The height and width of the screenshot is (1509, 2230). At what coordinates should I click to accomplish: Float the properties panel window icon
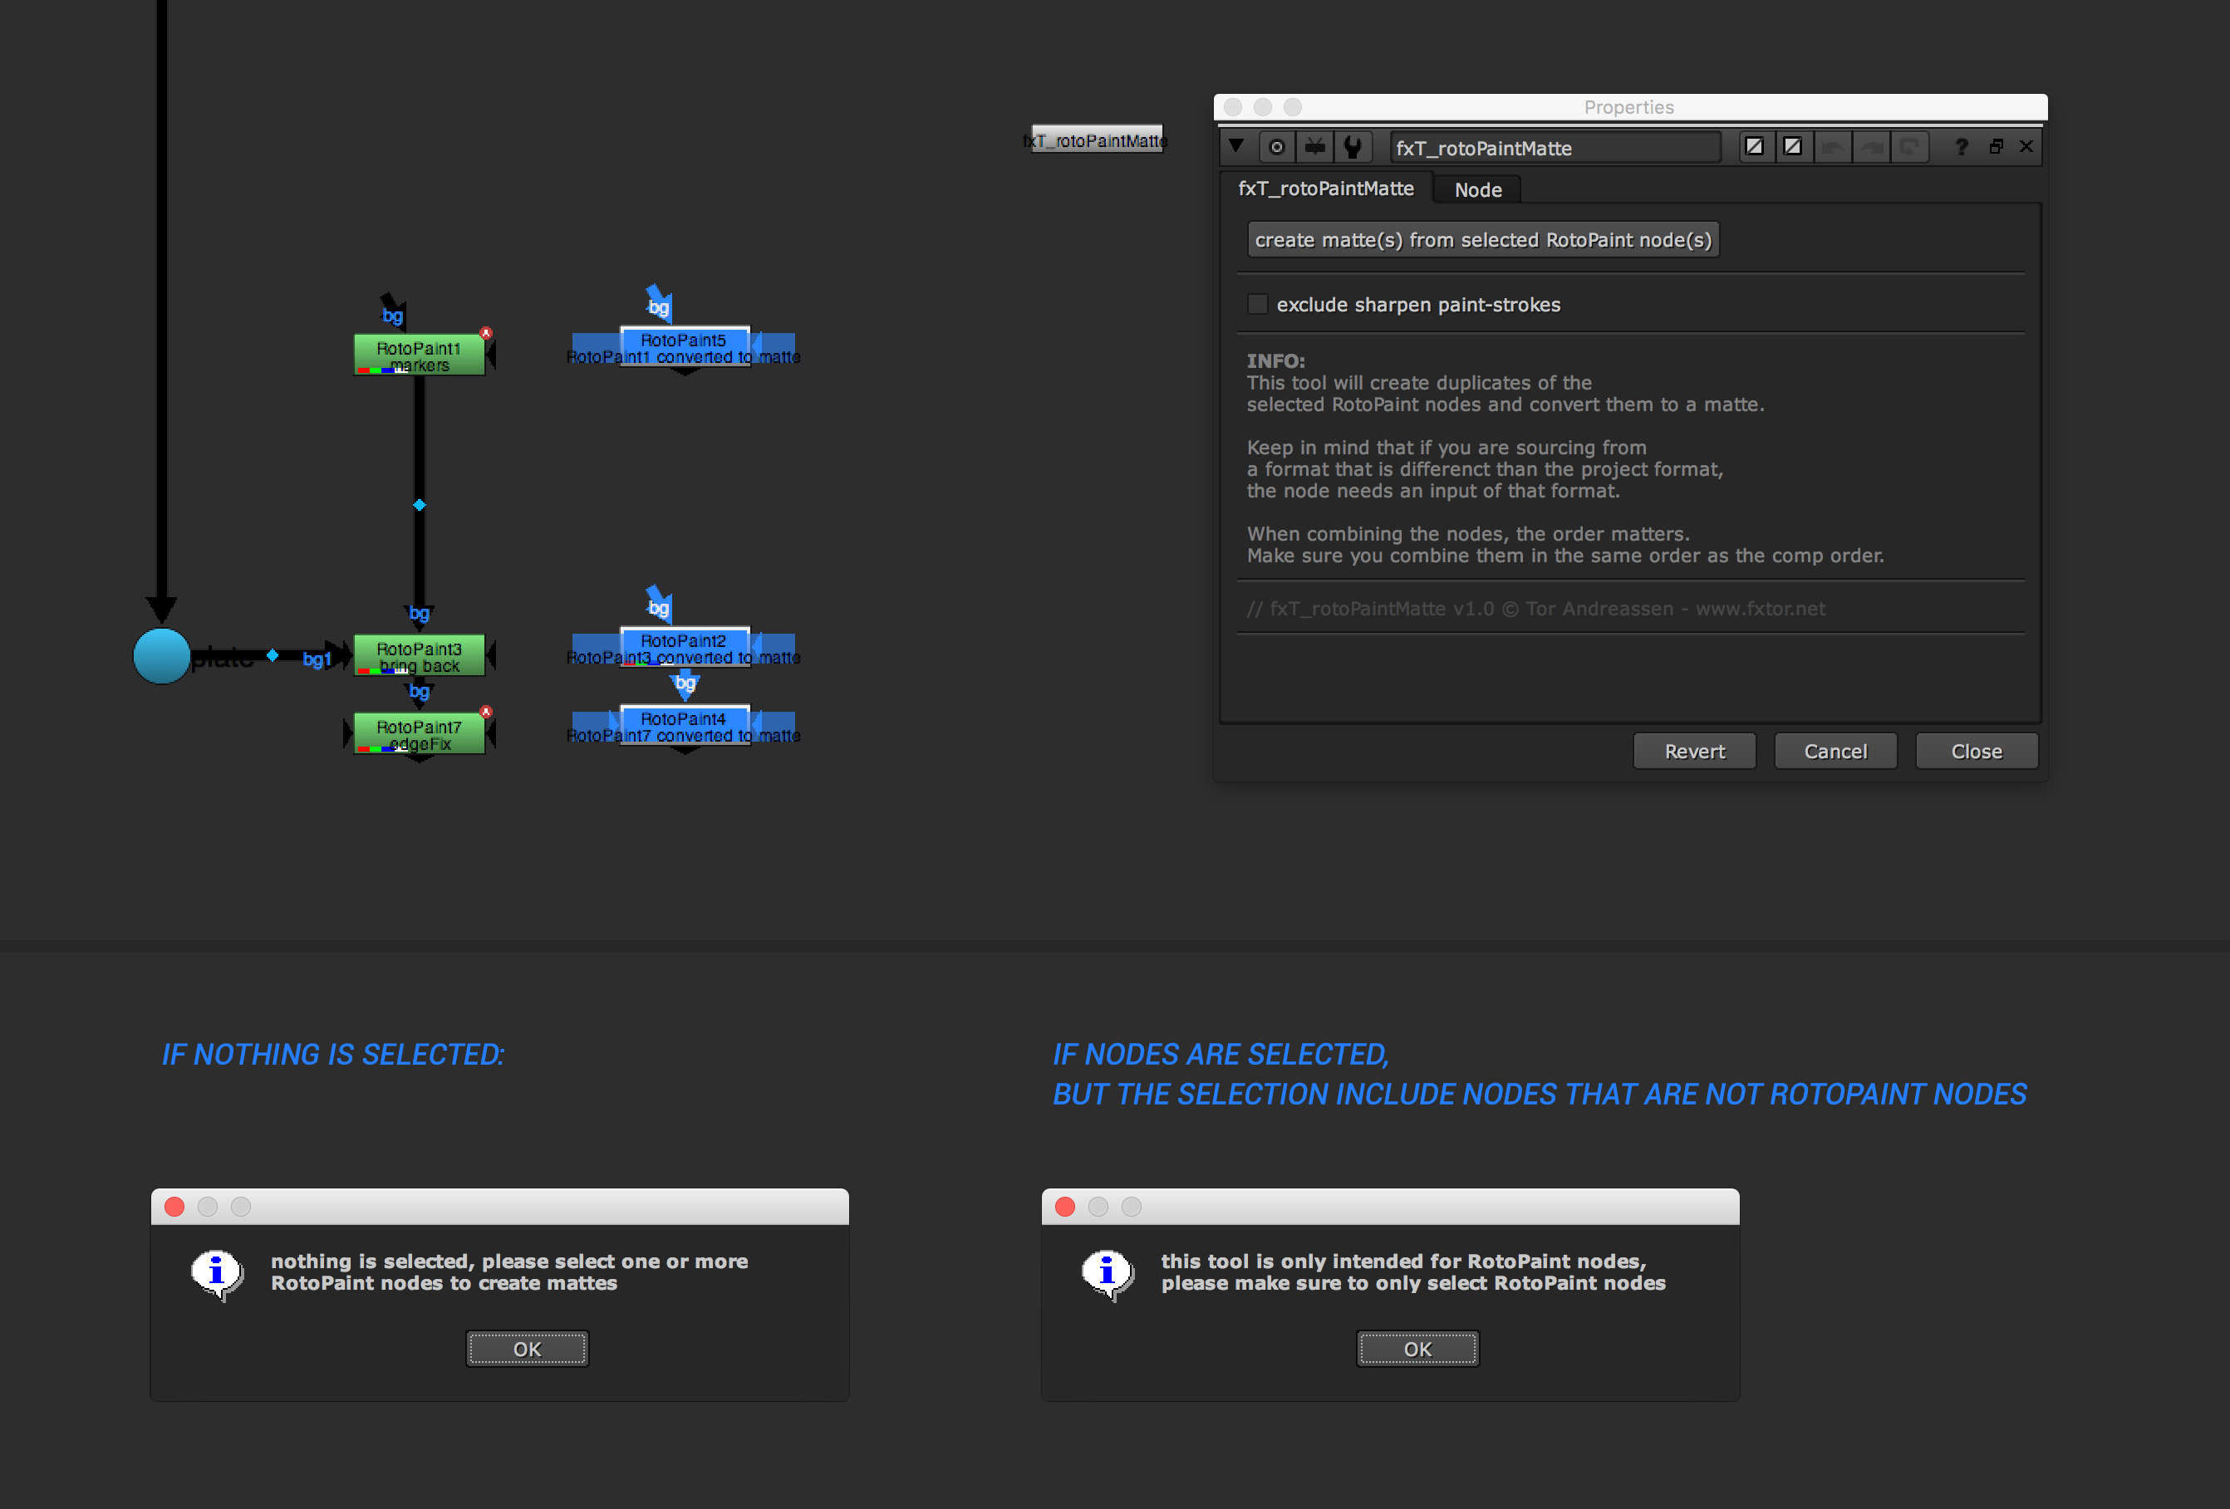[1996, 147]
